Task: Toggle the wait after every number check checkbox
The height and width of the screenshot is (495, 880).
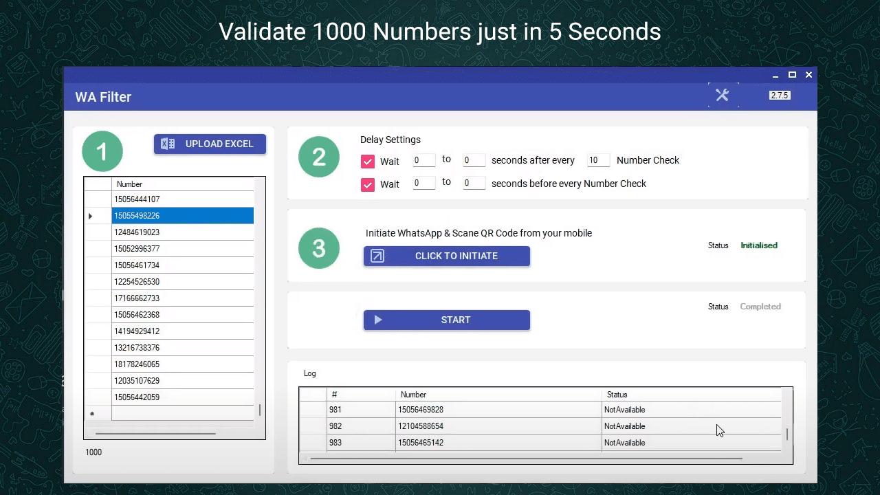Action: (x=368, y=162)
